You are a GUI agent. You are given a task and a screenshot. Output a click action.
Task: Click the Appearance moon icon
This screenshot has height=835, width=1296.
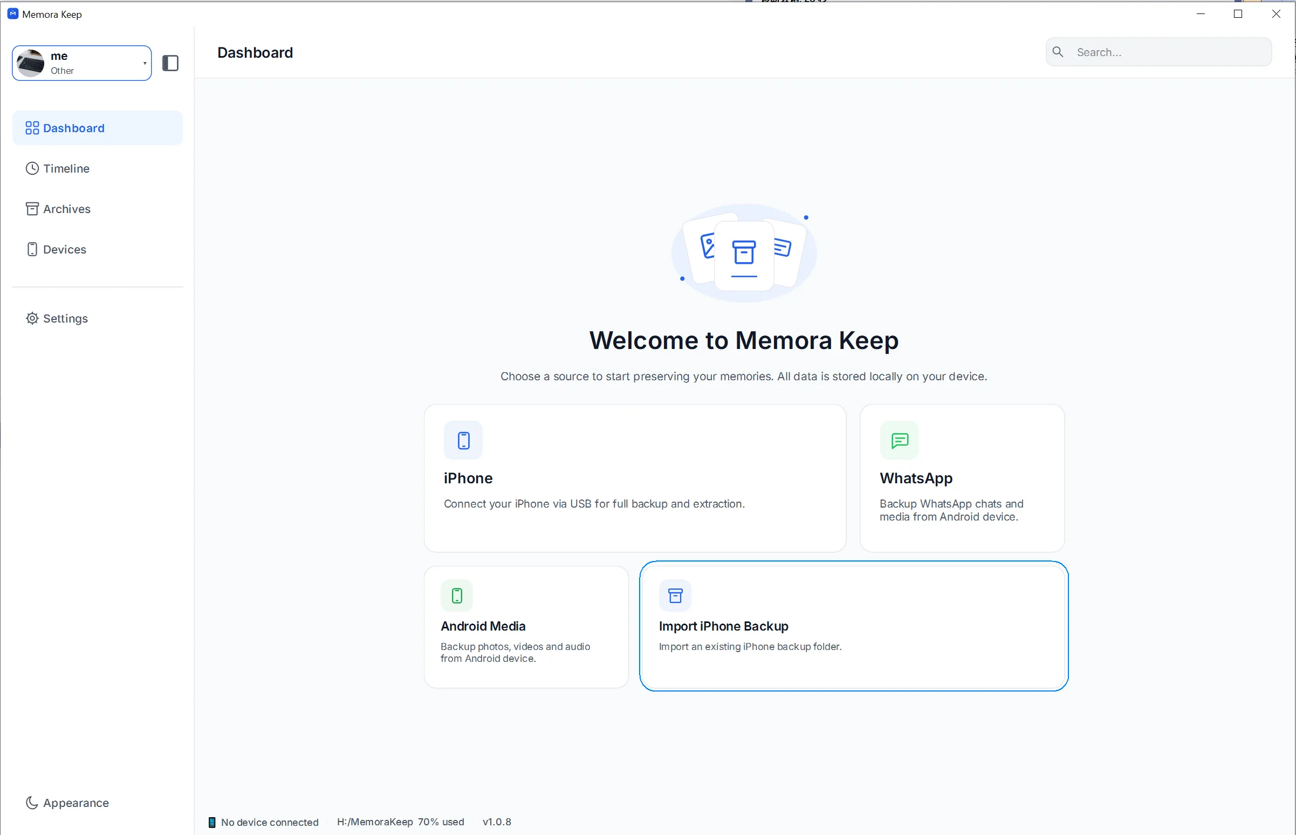(x=32, y=803)
